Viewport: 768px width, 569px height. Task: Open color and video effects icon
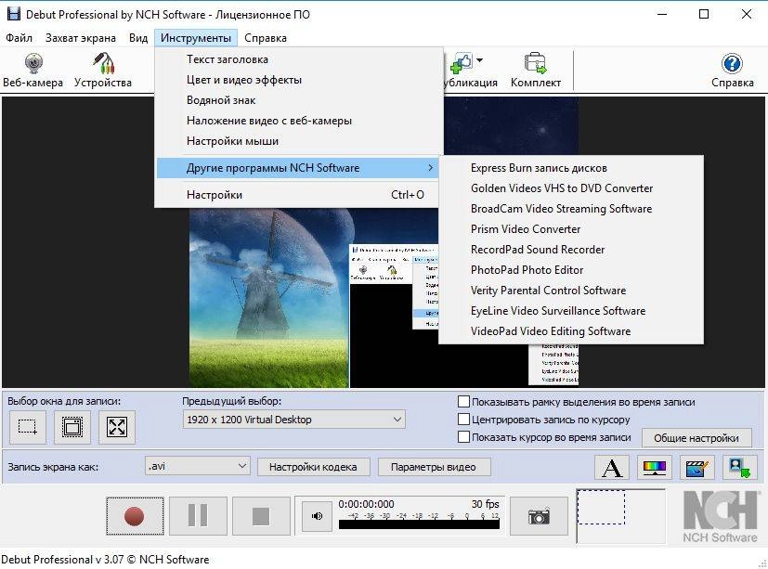coord(655,467)
